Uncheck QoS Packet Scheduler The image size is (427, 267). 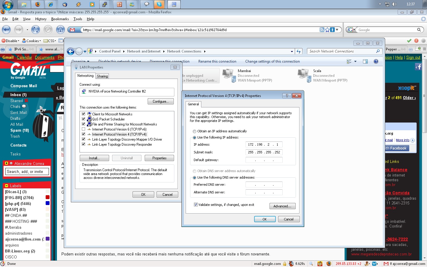pos(84,119)
